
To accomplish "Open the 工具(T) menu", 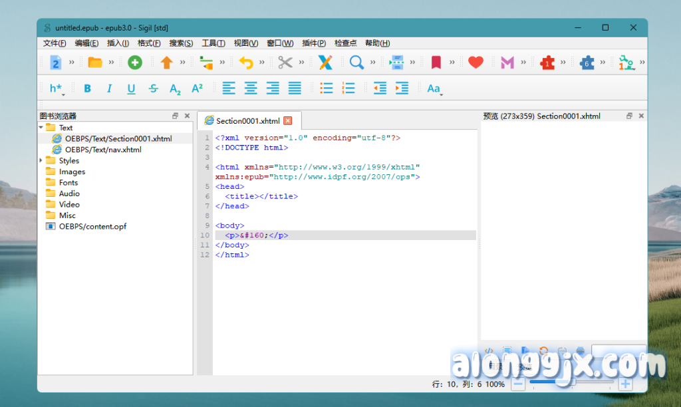I will point(213,43).
